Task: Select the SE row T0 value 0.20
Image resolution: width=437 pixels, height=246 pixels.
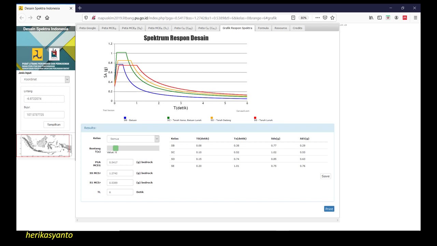Action: pos(199,166)
